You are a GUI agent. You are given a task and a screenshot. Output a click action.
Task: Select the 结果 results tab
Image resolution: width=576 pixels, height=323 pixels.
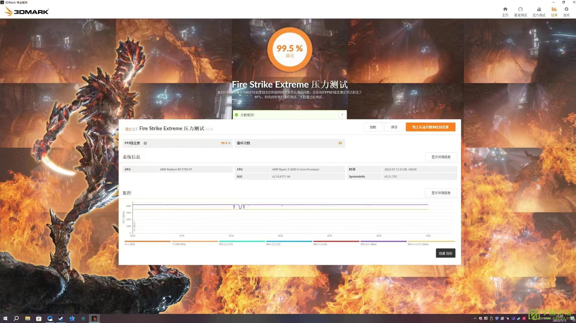tap(554, 12)
